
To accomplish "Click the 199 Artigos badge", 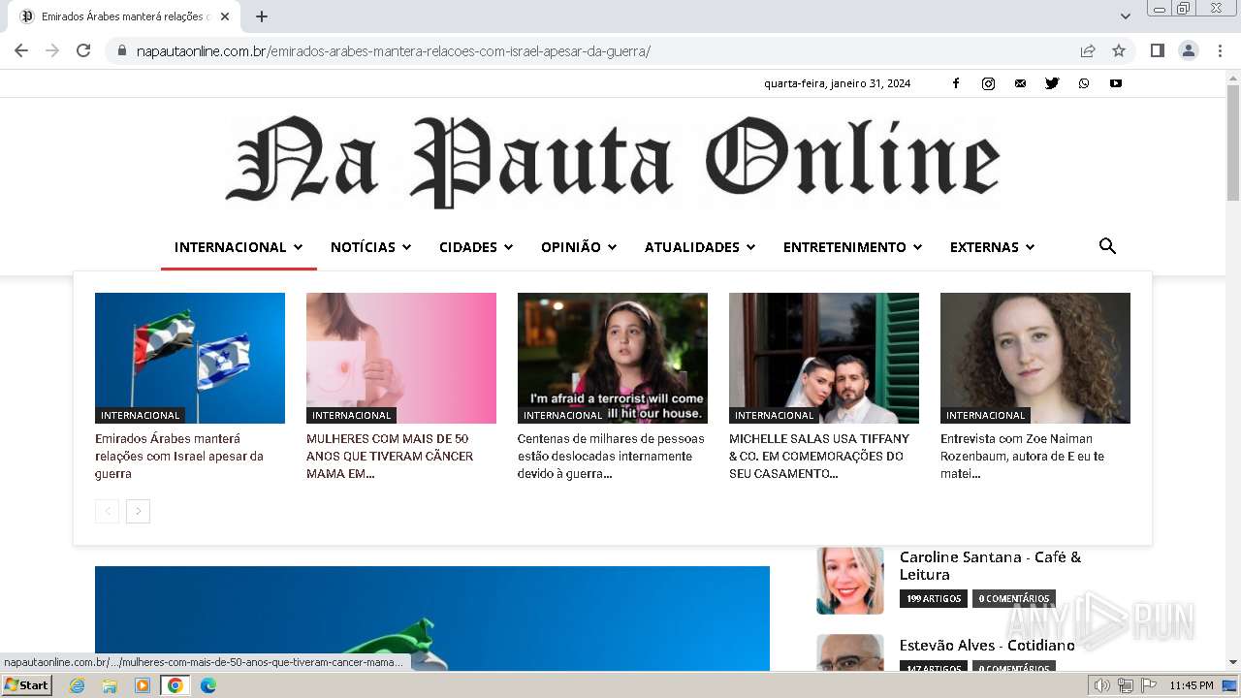I will 934,599.
